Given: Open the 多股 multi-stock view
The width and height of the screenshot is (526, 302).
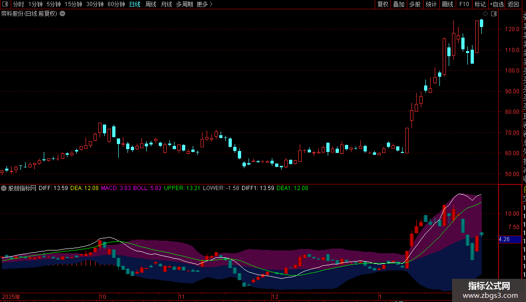Looking at the screenshot, I should click(415, 4).
